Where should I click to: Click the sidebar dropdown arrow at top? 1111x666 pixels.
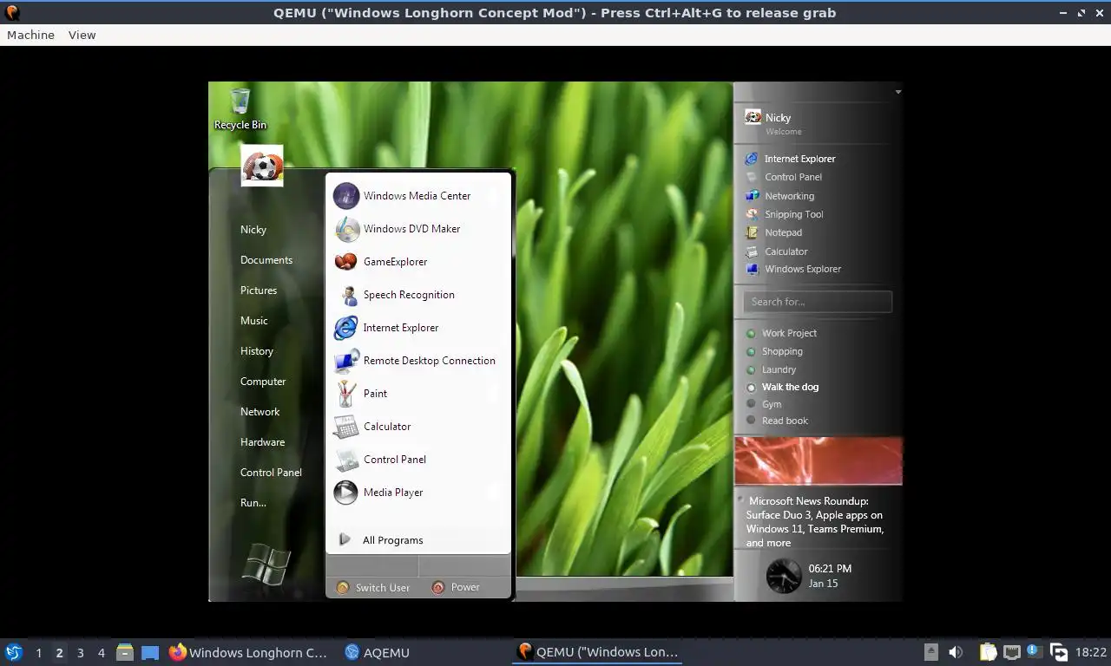click(x=898, y=92)
